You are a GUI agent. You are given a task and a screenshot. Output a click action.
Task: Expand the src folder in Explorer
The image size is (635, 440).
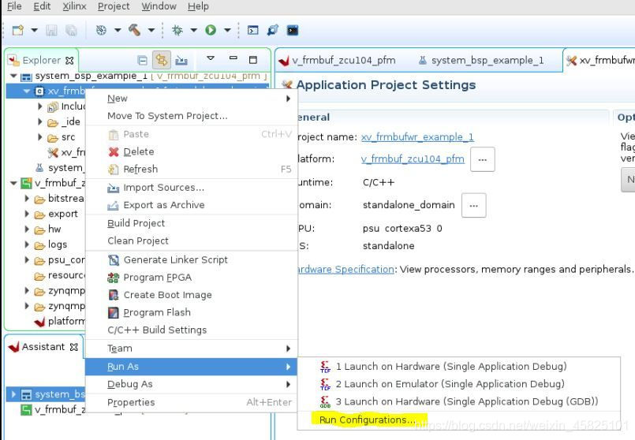pyautogui.click(x=39, y=137)
